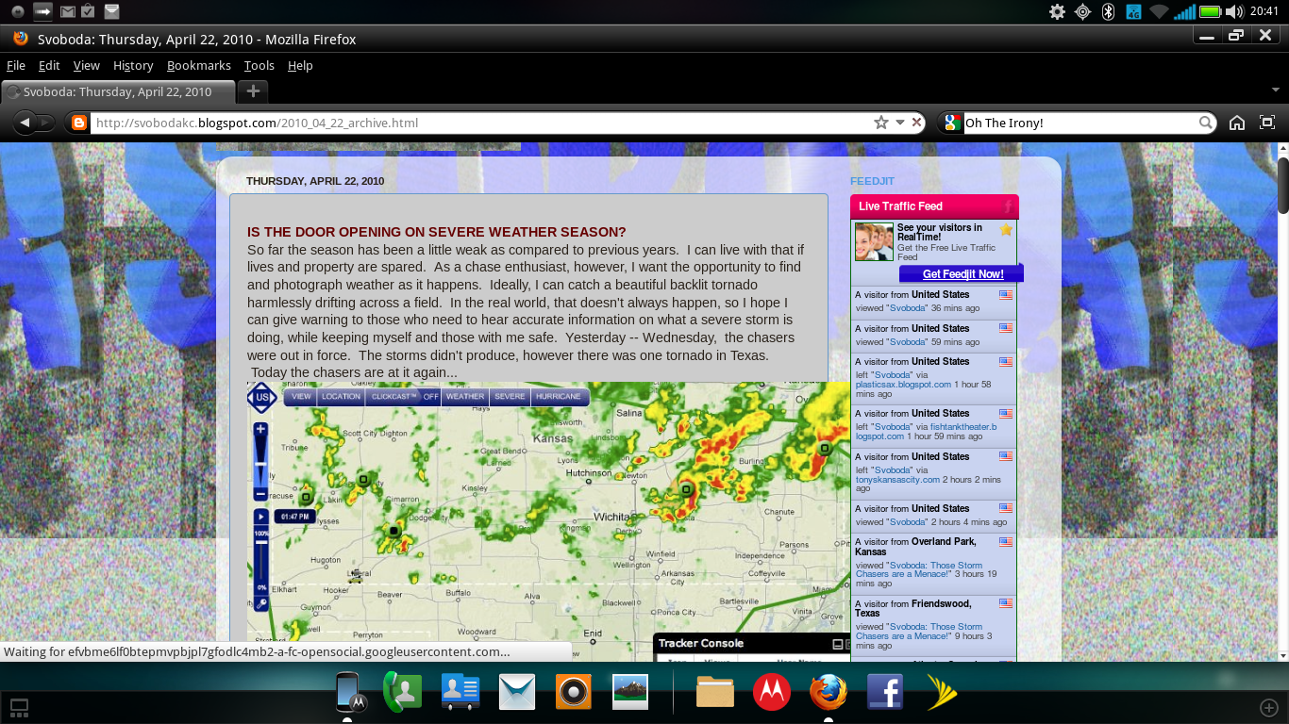Screen dimensions: 1289x724
Task: Zoom out the radar map
Action: pos(260,494)
